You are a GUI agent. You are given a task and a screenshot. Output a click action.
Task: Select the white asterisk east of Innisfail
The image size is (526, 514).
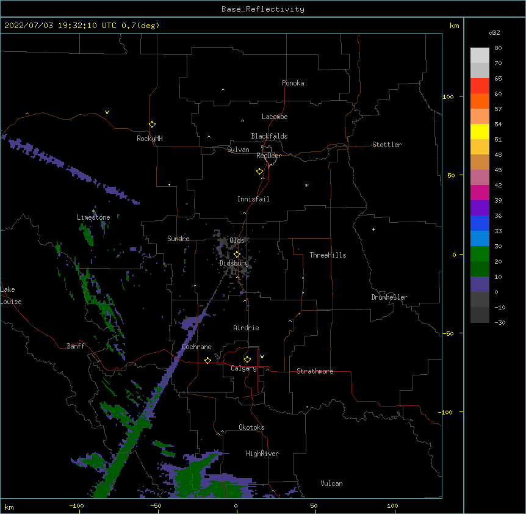306,185
